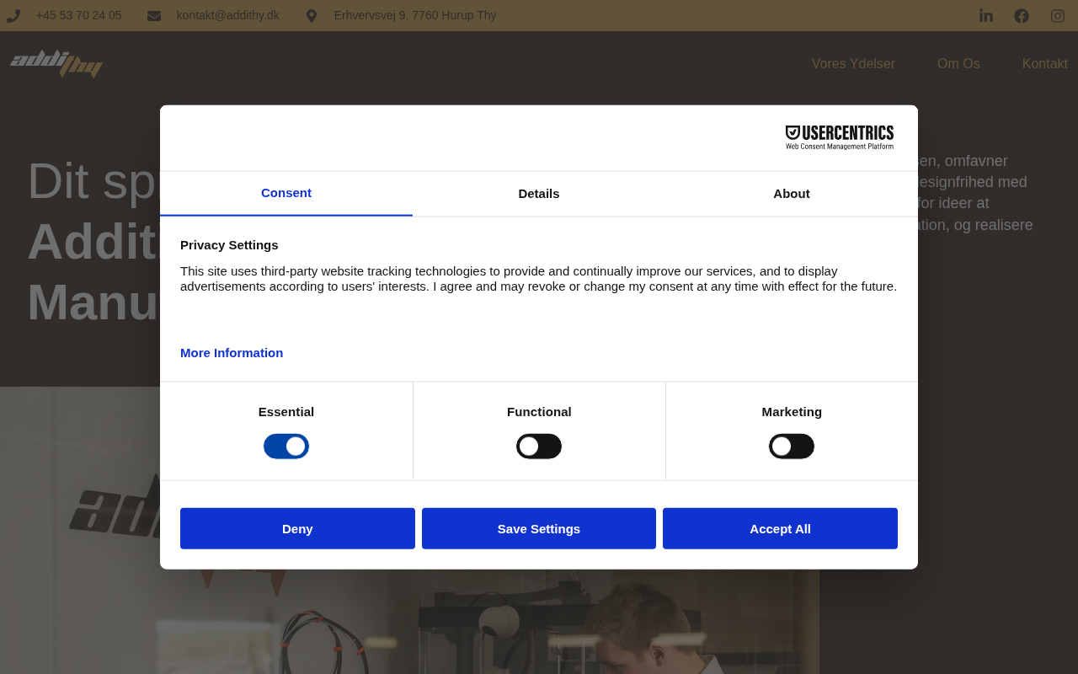The width and height of the screenshot is (1078, 674).
Task: Toggle the Essential consent switch
Action: (x=286, y=447)
